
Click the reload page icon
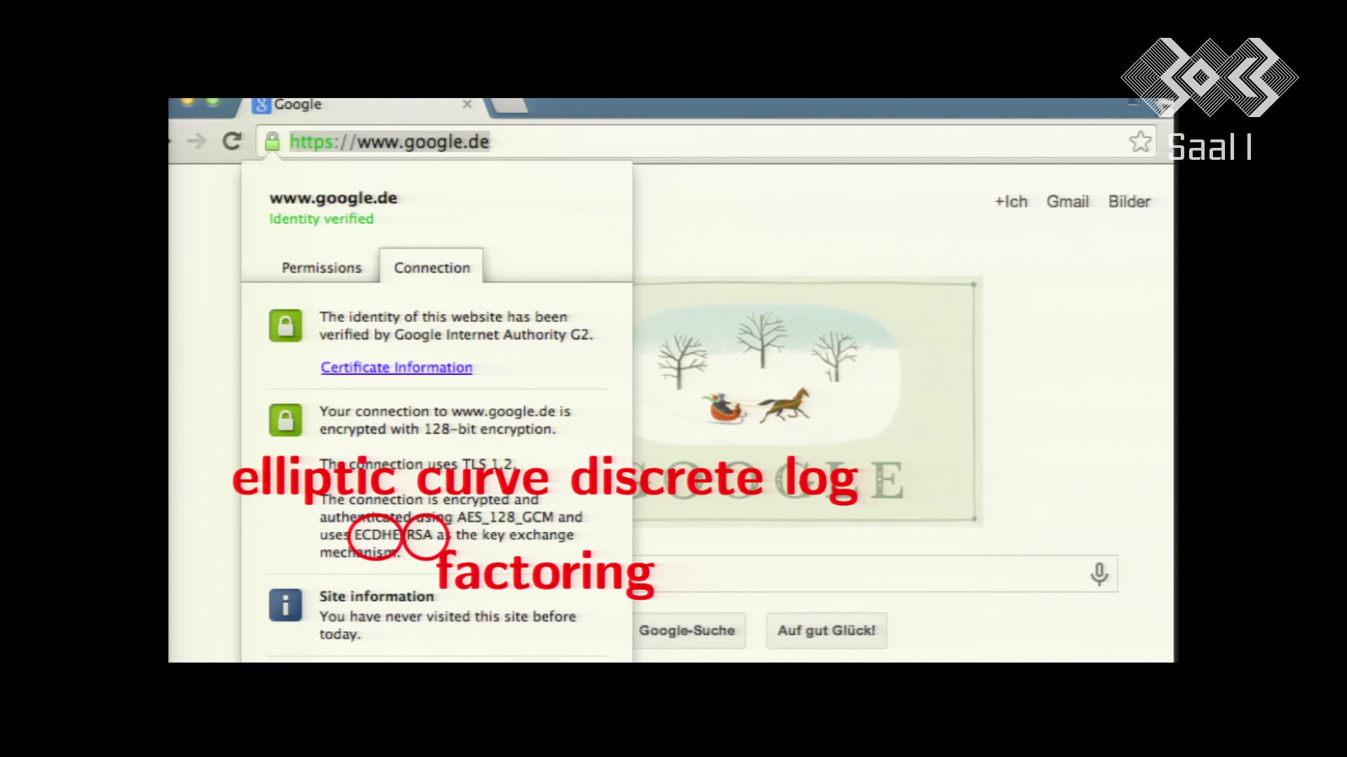pos(232,142)
